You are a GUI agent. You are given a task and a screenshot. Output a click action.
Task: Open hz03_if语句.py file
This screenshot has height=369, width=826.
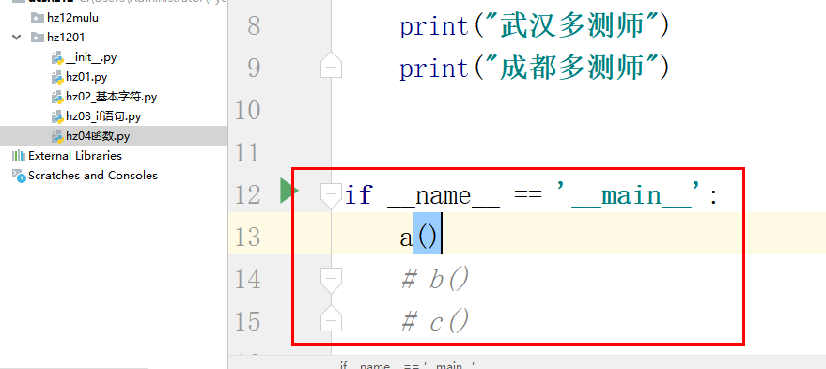pyautogui.click(x=103, y=116)
